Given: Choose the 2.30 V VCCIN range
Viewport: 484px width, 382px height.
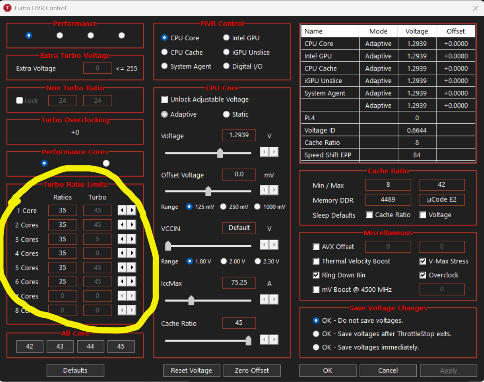Looking at the screenshot, I should pyautogui.click(x=258, y=261).
